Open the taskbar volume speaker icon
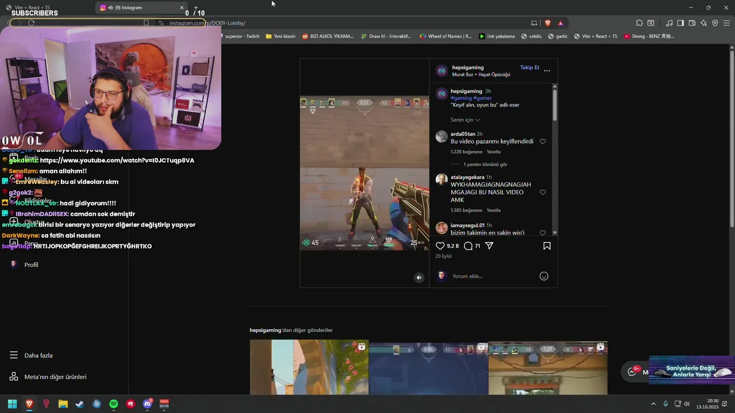735x413 pixels. 687,404
